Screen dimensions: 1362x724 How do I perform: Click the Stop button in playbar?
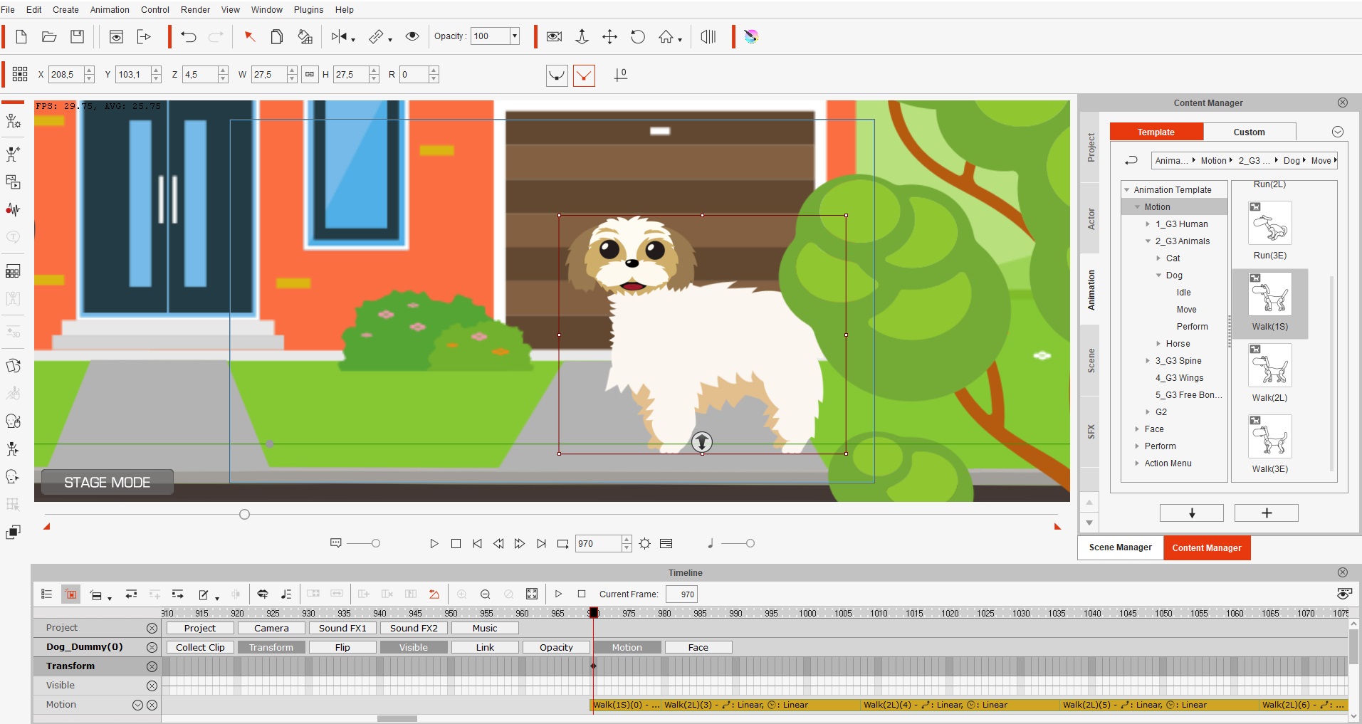click(x=456, y=544)
